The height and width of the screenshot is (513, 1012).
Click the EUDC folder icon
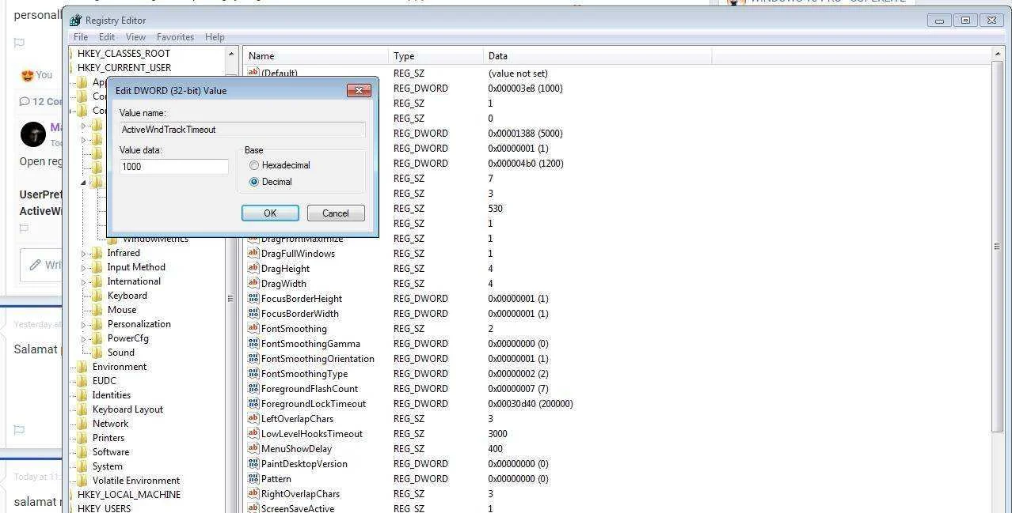tap(82, 381)
